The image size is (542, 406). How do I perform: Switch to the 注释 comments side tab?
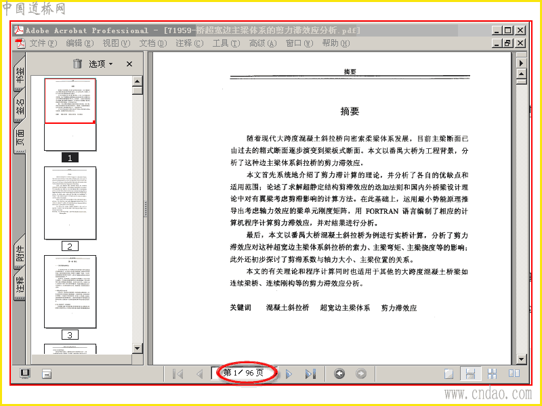pyautogui.click(x=20, y=284)
